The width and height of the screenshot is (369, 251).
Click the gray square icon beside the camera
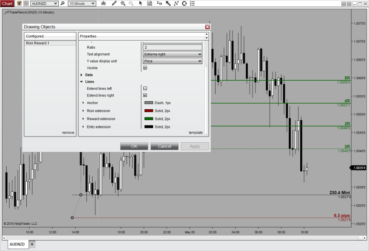point(26,3)
